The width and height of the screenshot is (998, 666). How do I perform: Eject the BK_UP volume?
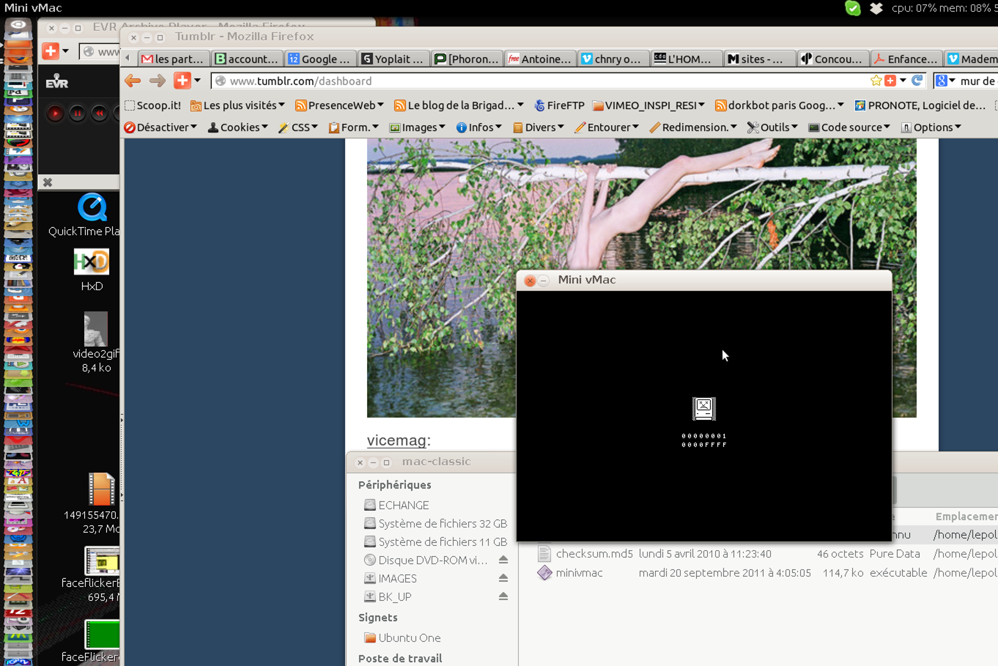pos(503,596)
